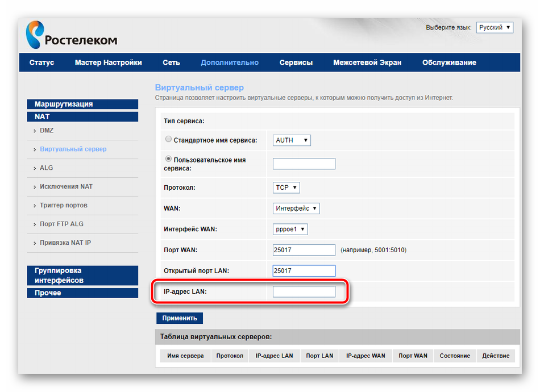
Task: Open the Триггер портов sidebar link
Action: pyautogui.click(x=63, y=205)
